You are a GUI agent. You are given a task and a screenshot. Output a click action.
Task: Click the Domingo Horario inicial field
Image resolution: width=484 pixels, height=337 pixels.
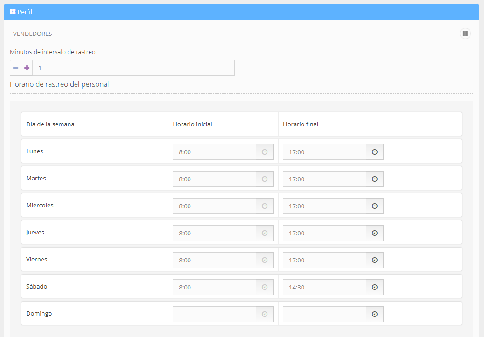pyautogui.click(x=214, y=314)
